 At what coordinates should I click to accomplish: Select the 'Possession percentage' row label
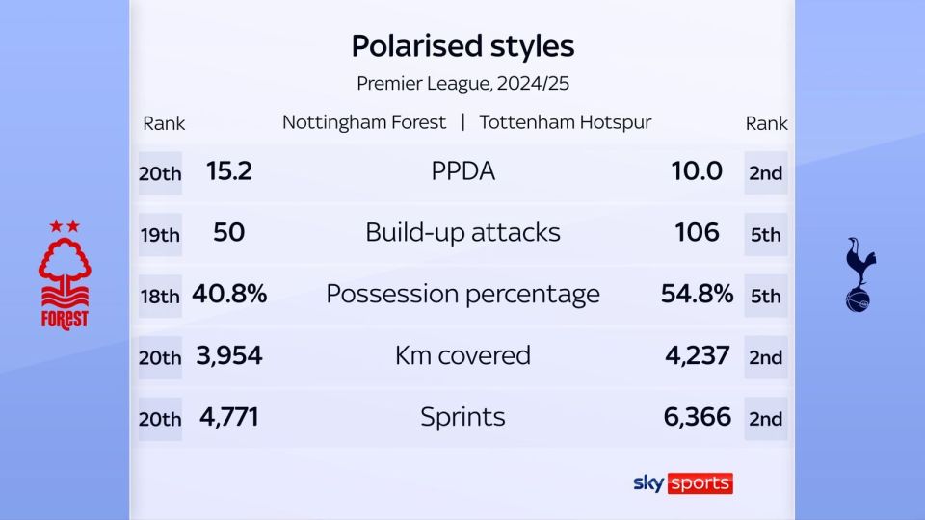point(462,294)
